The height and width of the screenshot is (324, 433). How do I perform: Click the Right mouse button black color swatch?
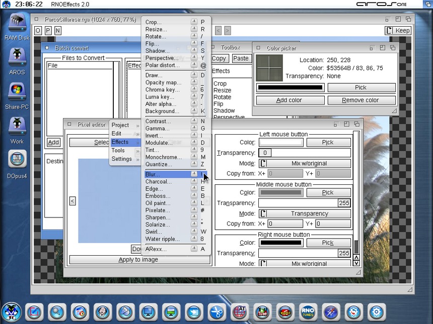(281, 243)
